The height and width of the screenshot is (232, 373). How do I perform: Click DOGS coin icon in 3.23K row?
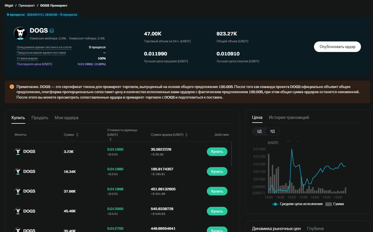pyautogui.click(x=18, y=151)
